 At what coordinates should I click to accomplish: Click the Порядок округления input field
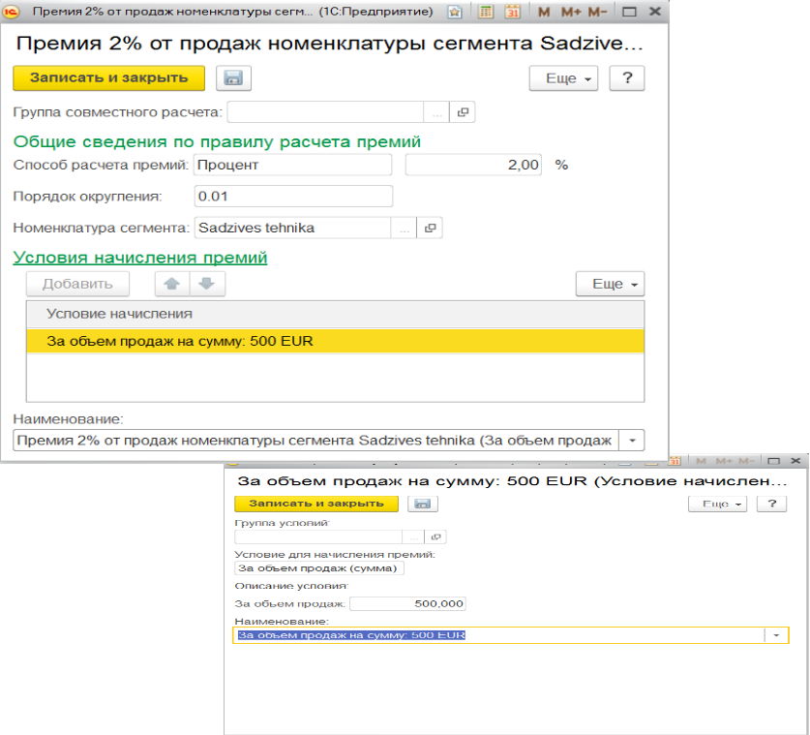click(293, 197)
